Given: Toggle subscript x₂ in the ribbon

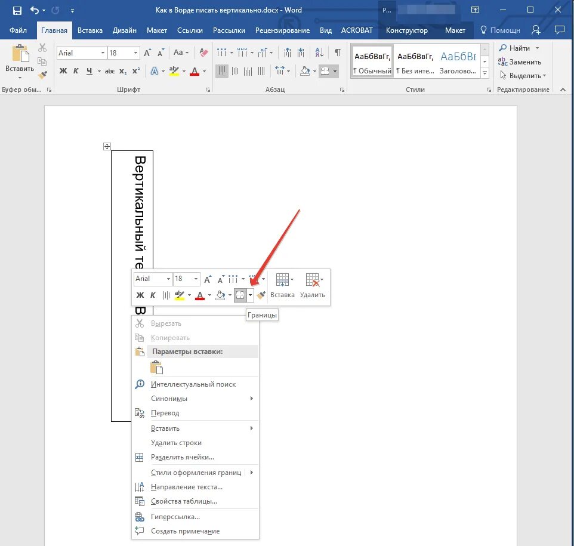Looking at the screenshot, I should pyautogui.click(x=123, y=71).
